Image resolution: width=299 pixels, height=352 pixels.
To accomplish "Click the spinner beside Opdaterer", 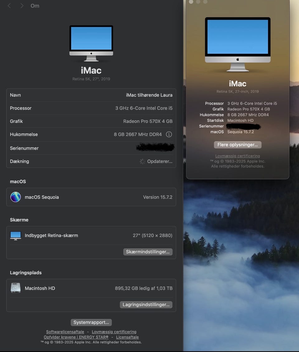I will pos(142,161).
